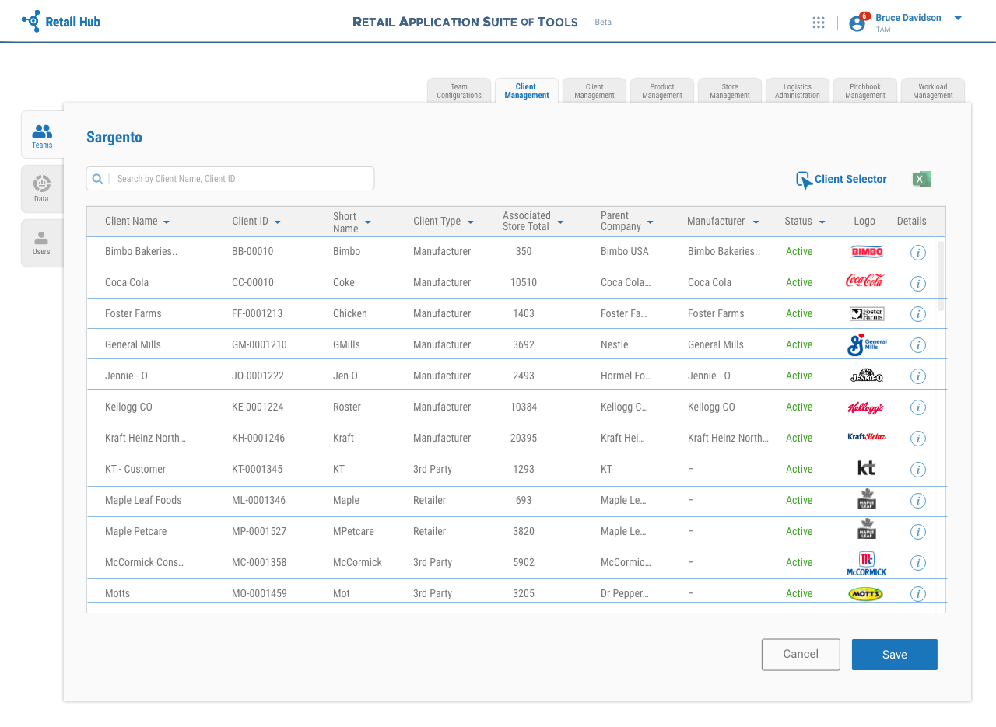The image size is (996, 727).
Task: Sort by the Manufacturer column arrow
Action: click(756, 222)
